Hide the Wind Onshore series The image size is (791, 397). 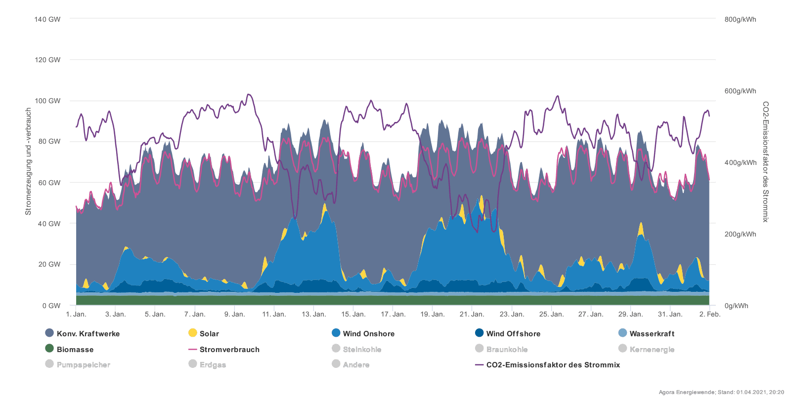363,333
